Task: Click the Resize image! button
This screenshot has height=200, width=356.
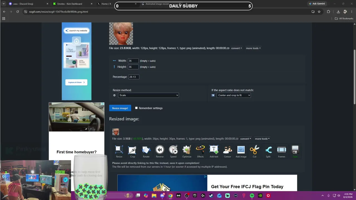Action: point(120,108)
